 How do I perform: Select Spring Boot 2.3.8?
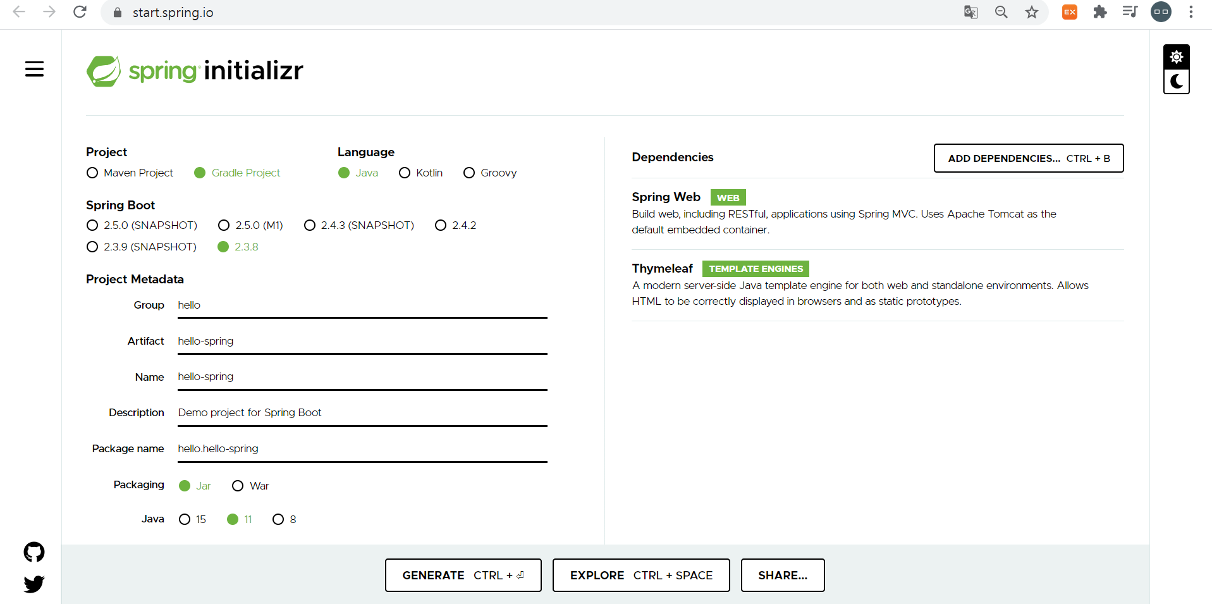(238, 247)
